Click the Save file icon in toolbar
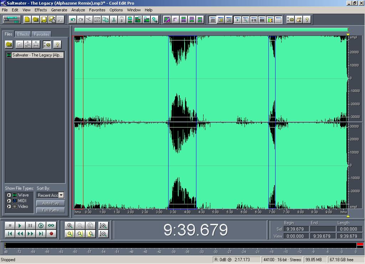Screen dimensions: 365x264 pyautogui.click(x=43, y=20)
